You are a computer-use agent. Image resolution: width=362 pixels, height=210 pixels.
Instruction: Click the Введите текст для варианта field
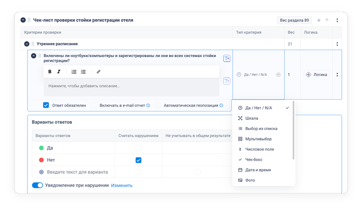point(77,172)
